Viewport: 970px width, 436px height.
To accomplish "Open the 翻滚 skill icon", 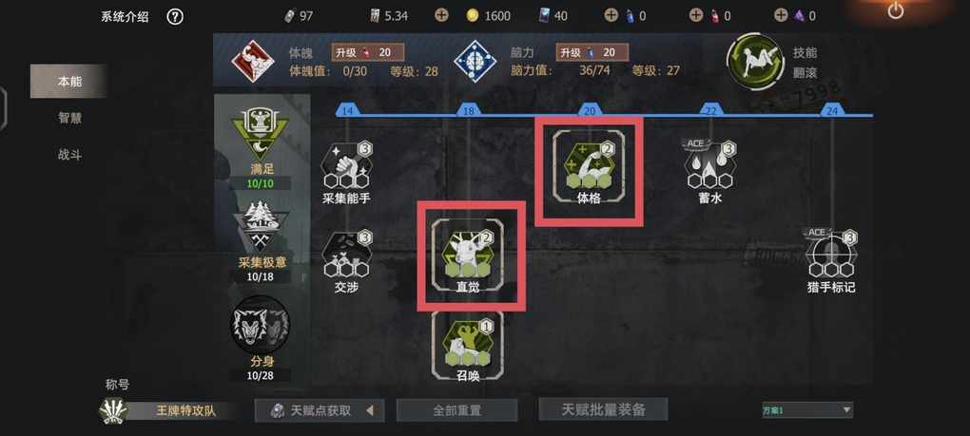I will tap(755, 63).
